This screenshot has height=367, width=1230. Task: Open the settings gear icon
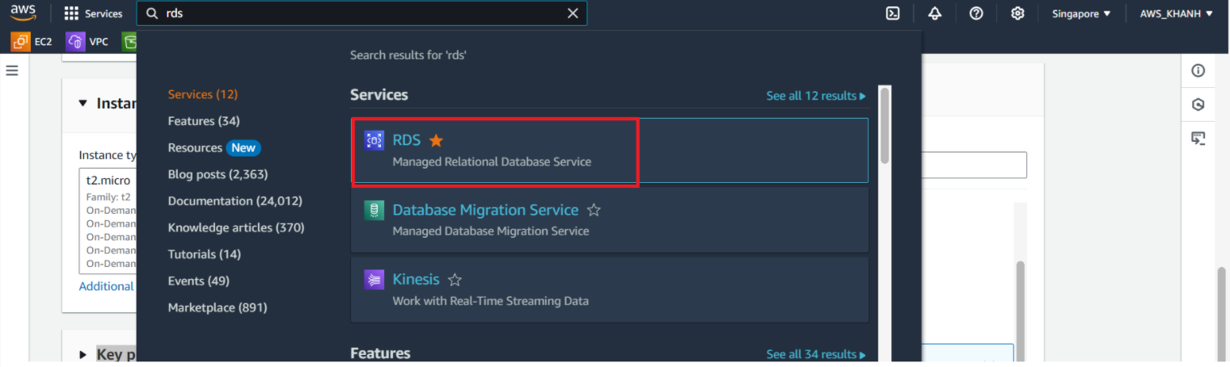1017,14
